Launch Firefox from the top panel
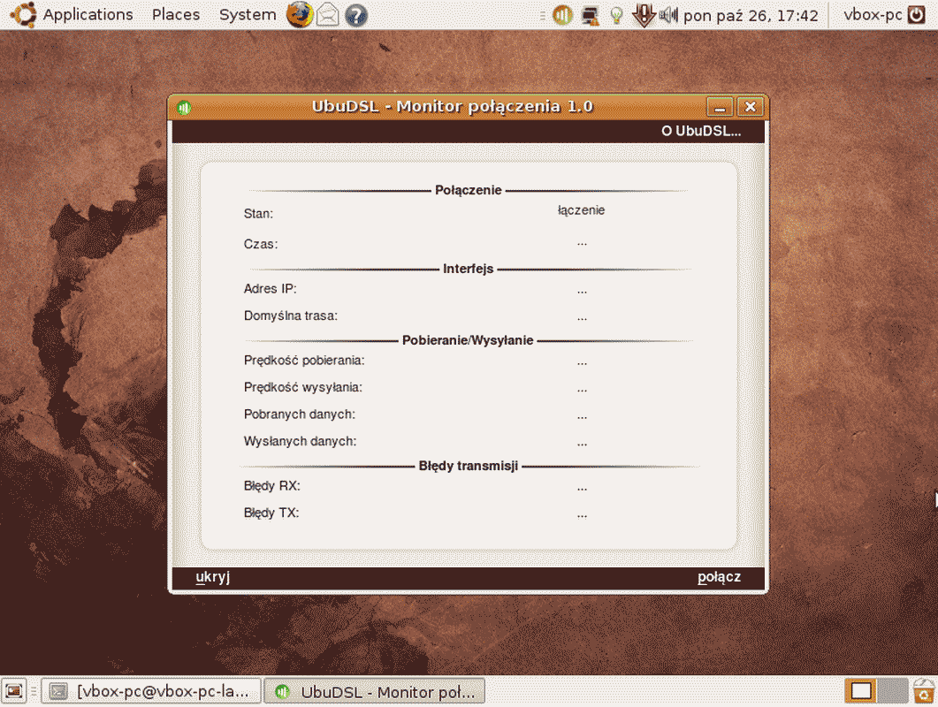 [300, 14]
